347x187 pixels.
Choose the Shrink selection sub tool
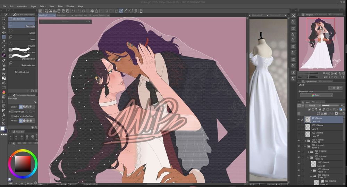click(x=22, y=64)
